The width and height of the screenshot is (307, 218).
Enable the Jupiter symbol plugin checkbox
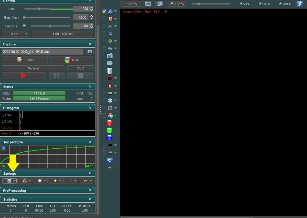coord(104,34)
